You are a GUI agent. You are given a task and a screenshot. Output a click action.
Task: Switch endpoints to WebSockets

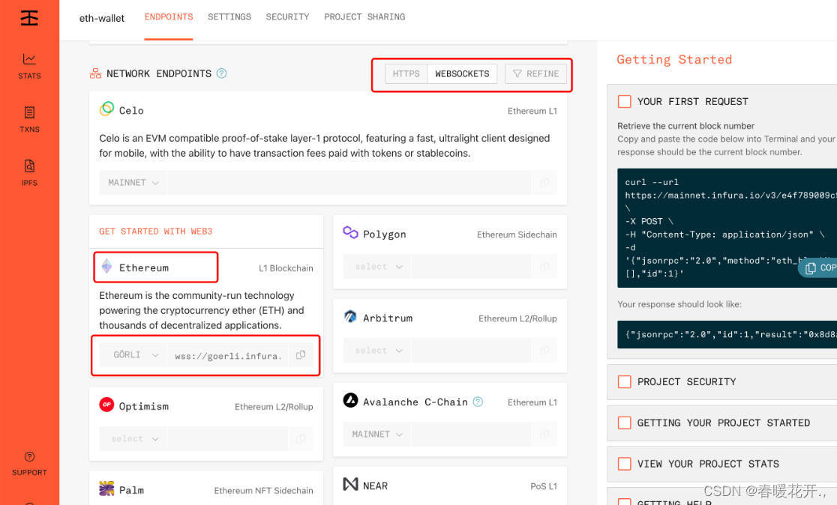coord(462,73)
